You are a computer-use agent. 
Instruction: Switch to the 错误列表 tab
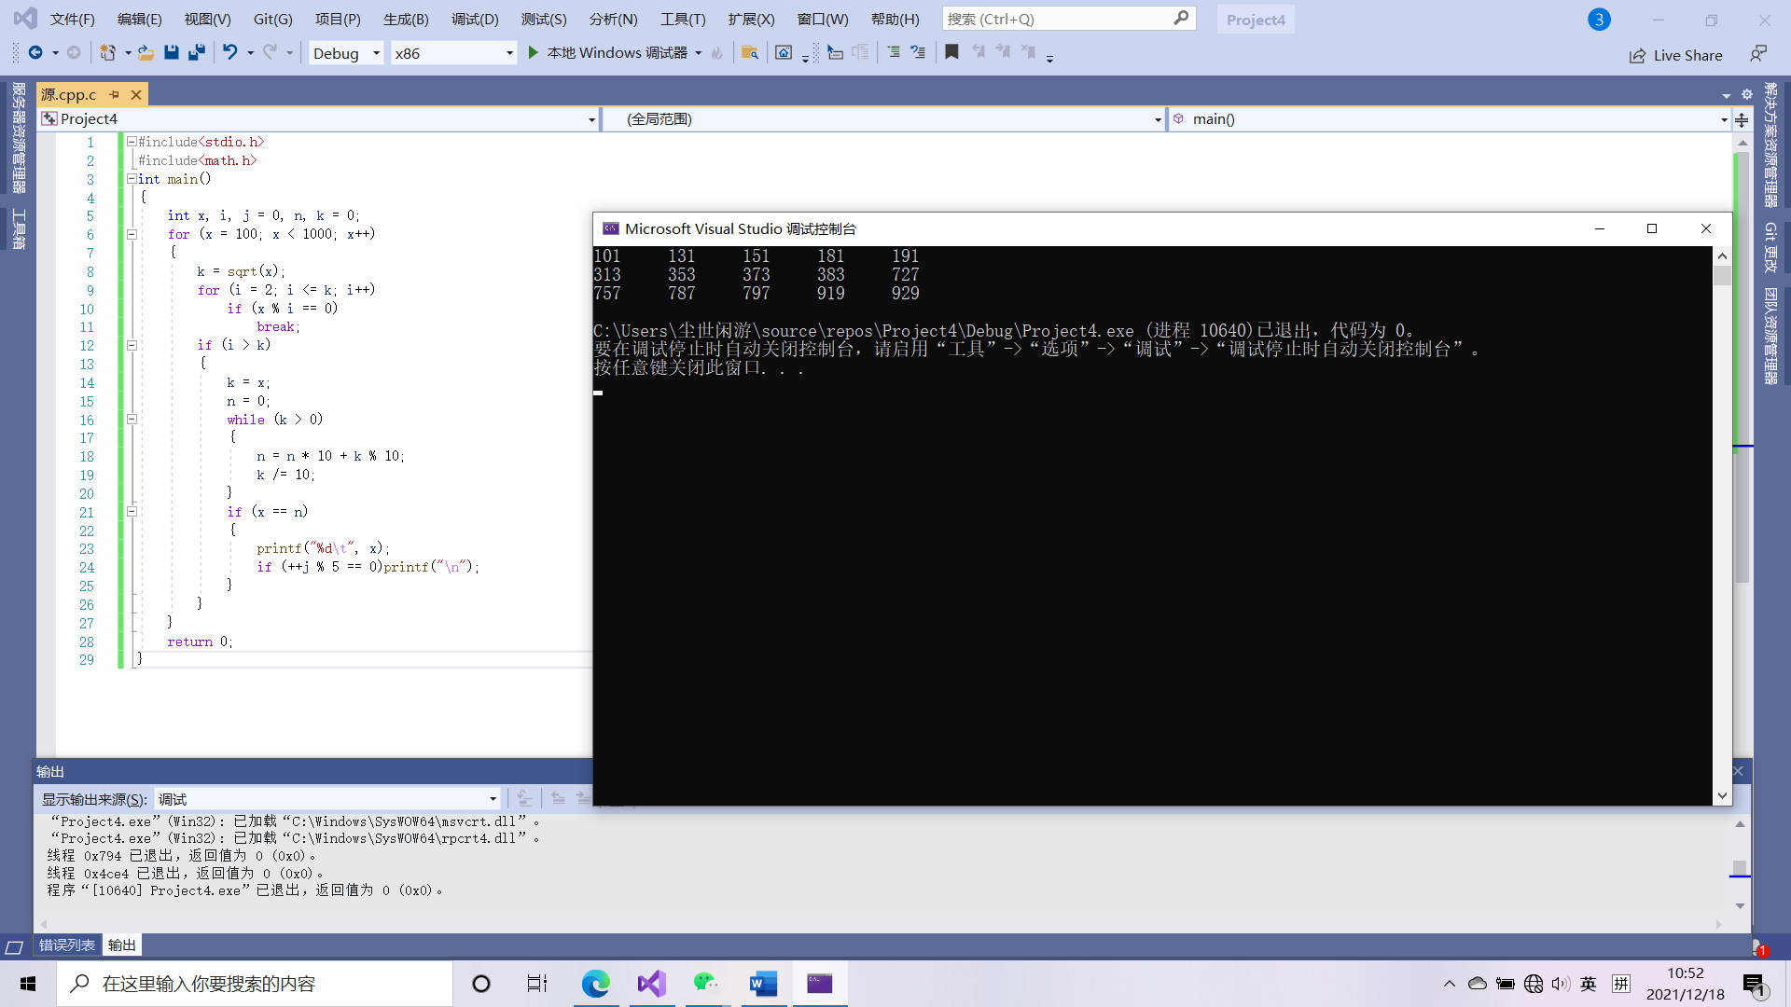pos(67,945)
